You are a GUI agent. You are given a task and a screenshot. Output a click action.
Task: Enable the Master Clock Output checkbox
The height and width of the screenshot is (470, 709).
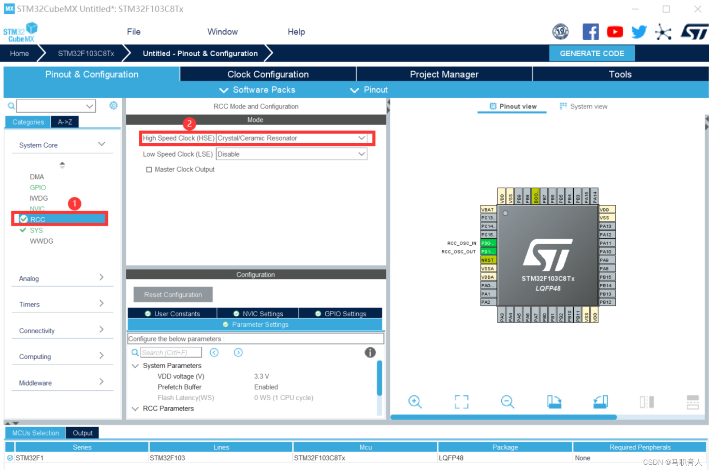pyautogui.click(x=149, y=170)
